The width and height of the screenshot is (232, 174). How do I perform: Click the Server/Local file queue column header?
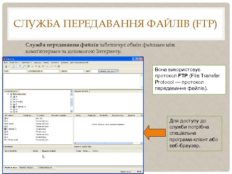point(17,151)
